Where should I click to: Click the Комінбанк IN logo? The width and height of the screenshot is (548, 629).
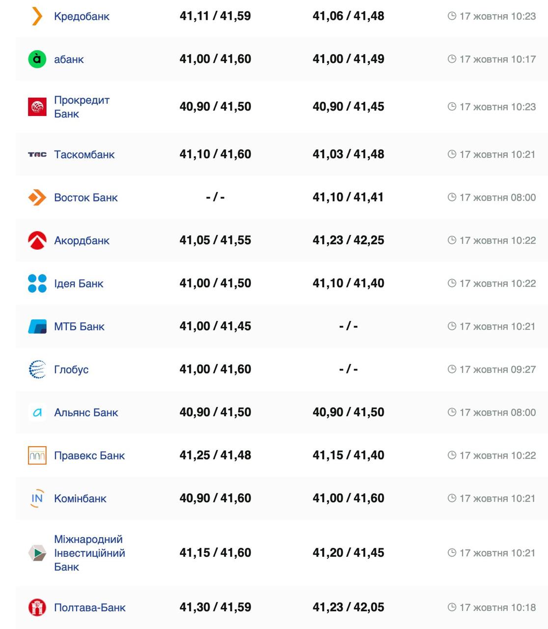(x=37, y=498)
